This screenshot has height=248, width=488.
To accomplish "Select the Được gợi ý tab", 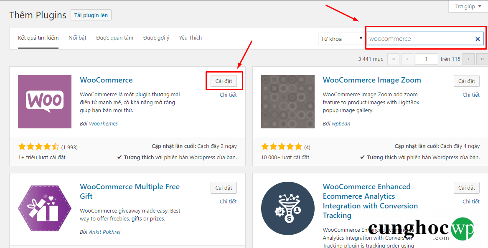I will pyautogui.click(x=156, y=38).
